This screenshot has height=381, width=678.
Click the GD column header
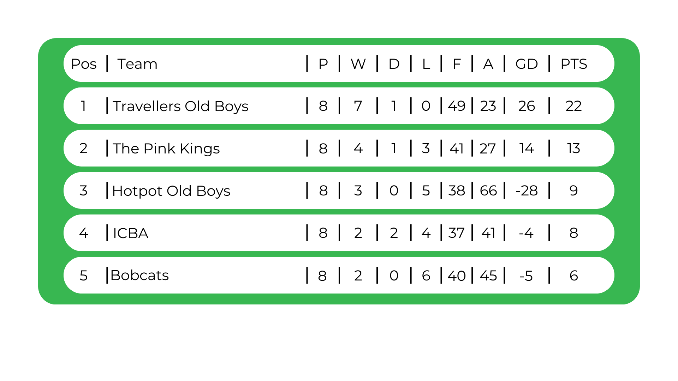tap(527, 64)
